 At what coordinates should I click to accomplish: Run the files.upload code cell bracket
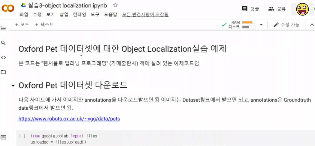(x=22, y=136)
